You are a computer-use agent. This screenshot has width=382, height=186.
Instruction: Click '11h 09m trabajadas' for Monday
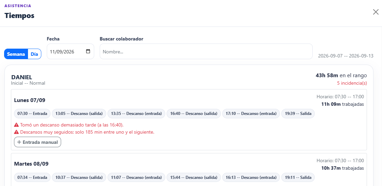point(342,104)
